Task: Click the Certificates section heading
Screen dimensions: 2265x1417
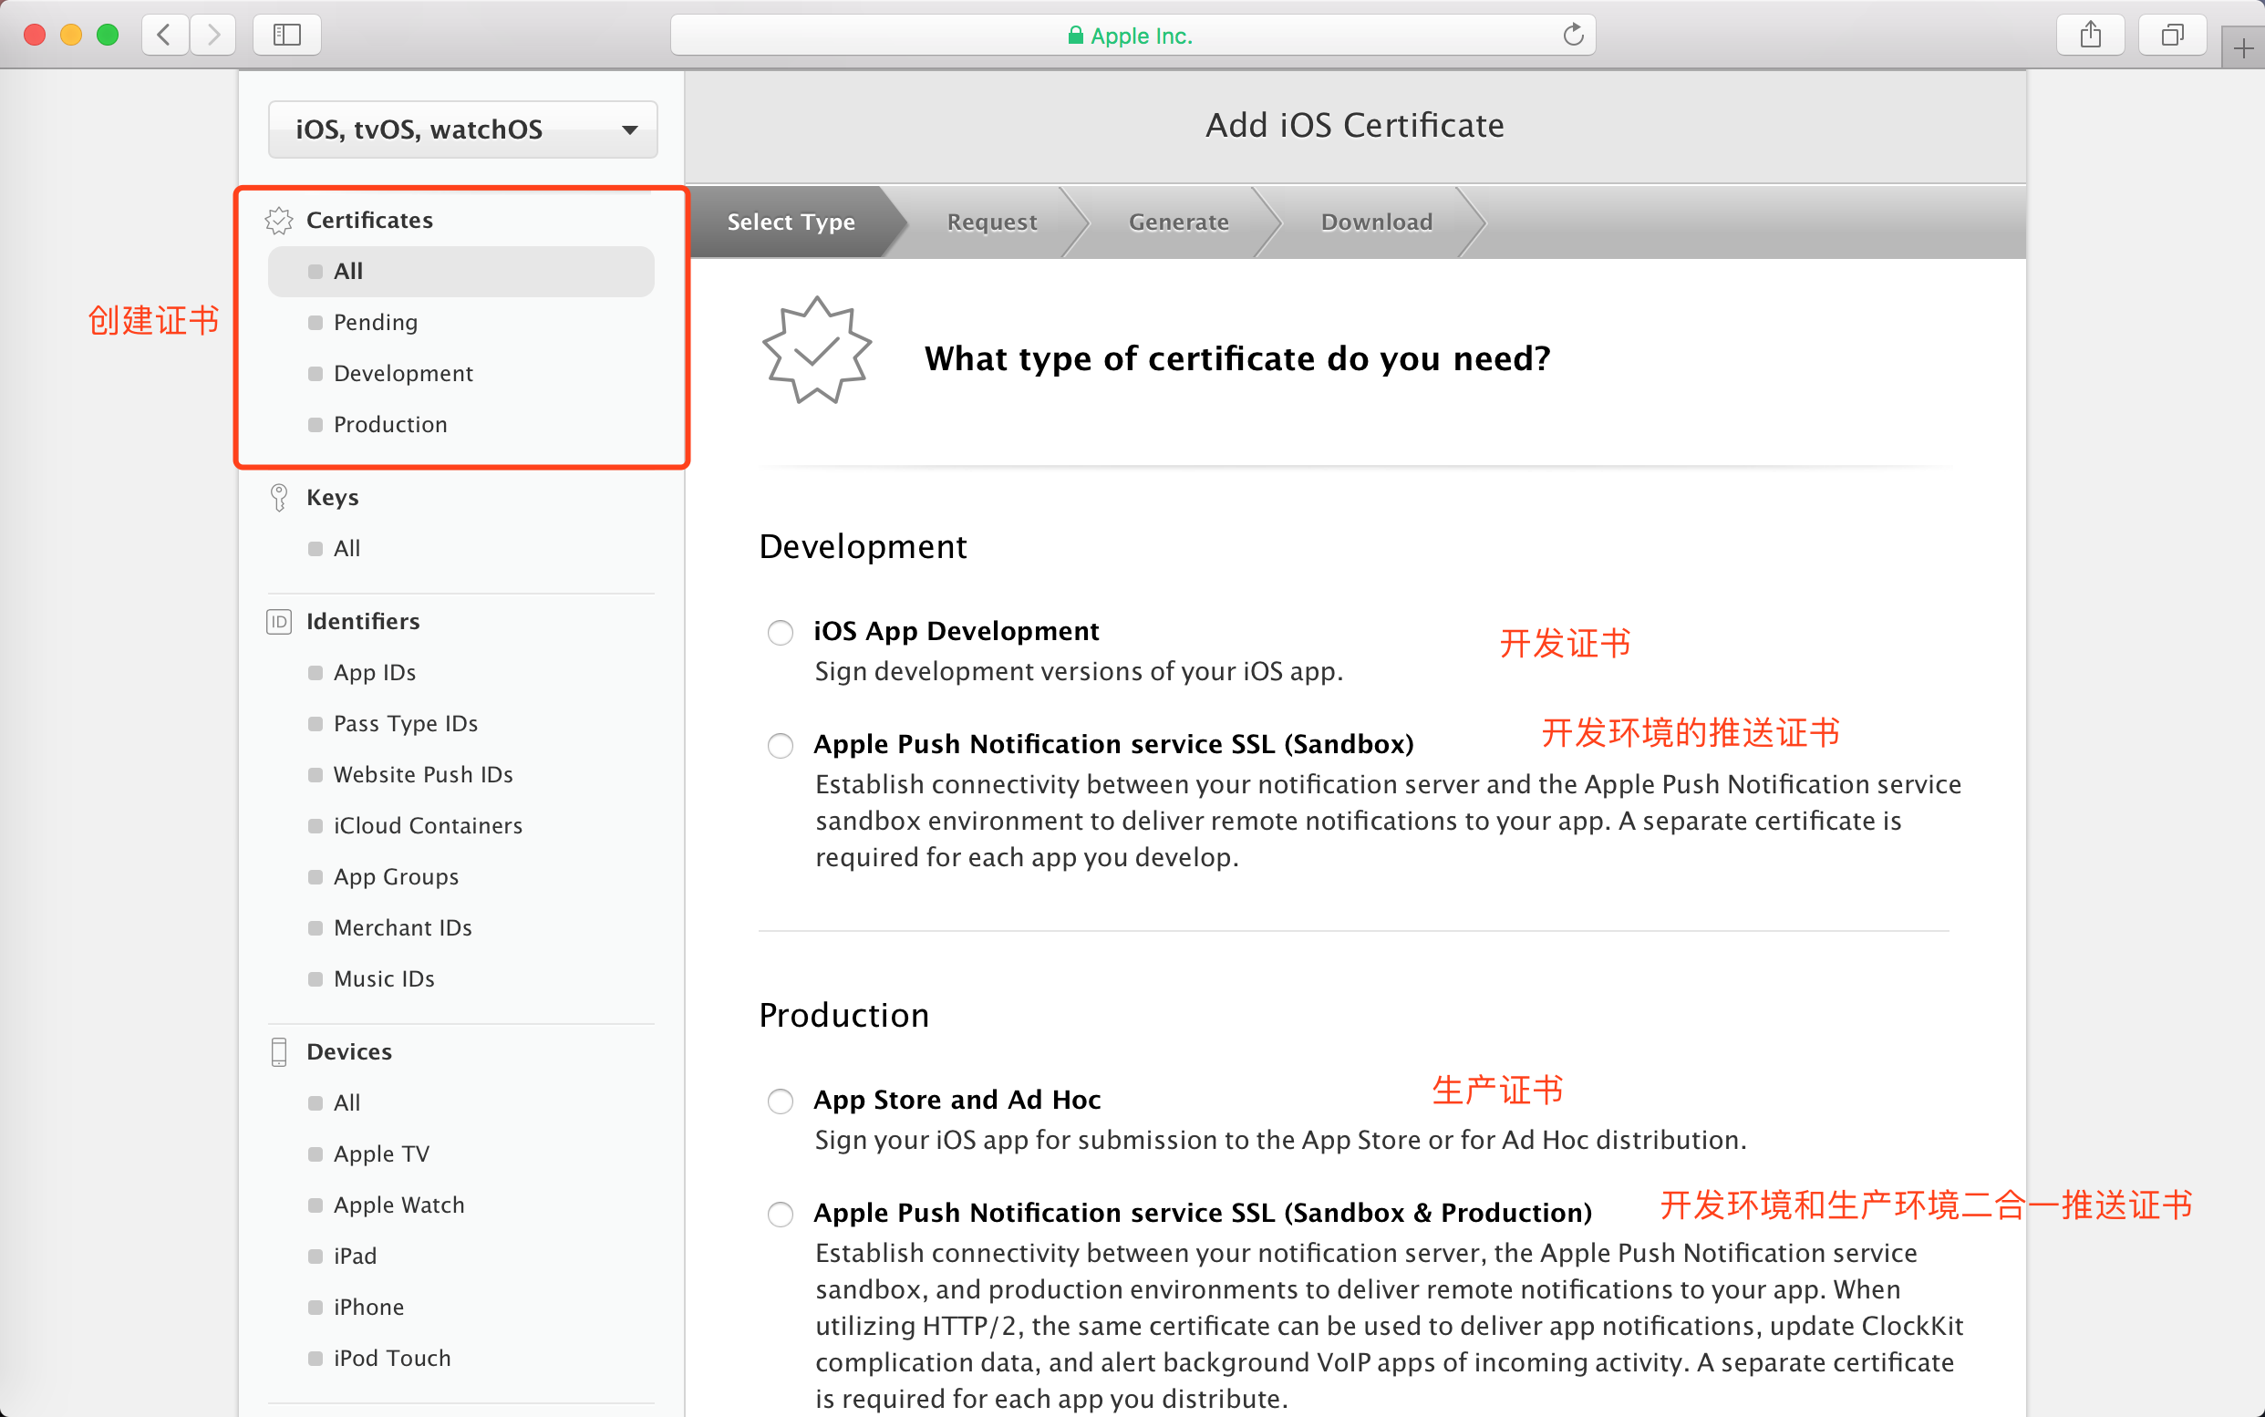Action: click(x=369, y=221)
